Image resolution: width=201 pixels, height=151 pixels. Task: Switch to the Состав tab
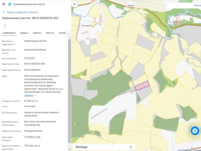[62, 33]
